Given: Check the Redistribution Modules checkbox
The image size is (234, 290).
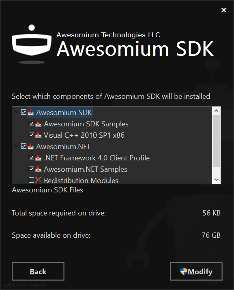Looking at the screenshot, I should (31, 180).
